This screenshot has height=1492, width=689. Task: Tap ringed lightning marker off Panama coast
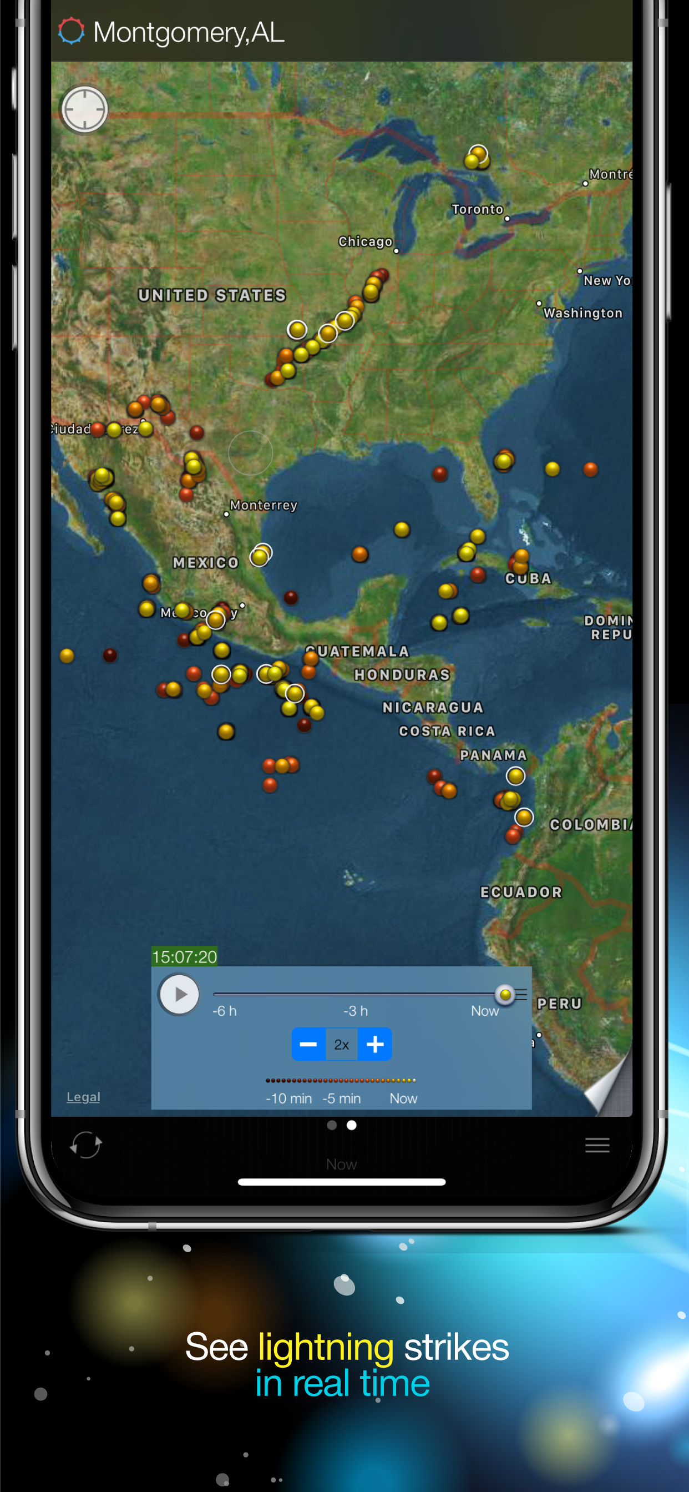[516, 775]
